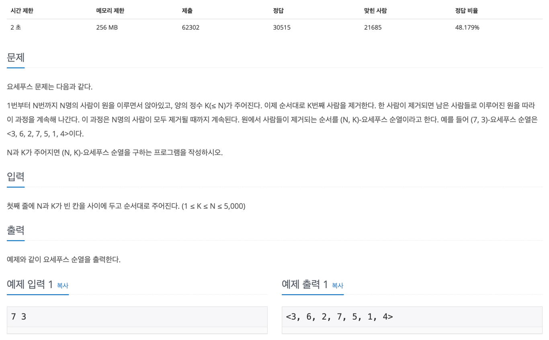Viewport: 549px width, 340px height.
Task: Click the 예제 출력 1 heading
Action: (305, 285)
